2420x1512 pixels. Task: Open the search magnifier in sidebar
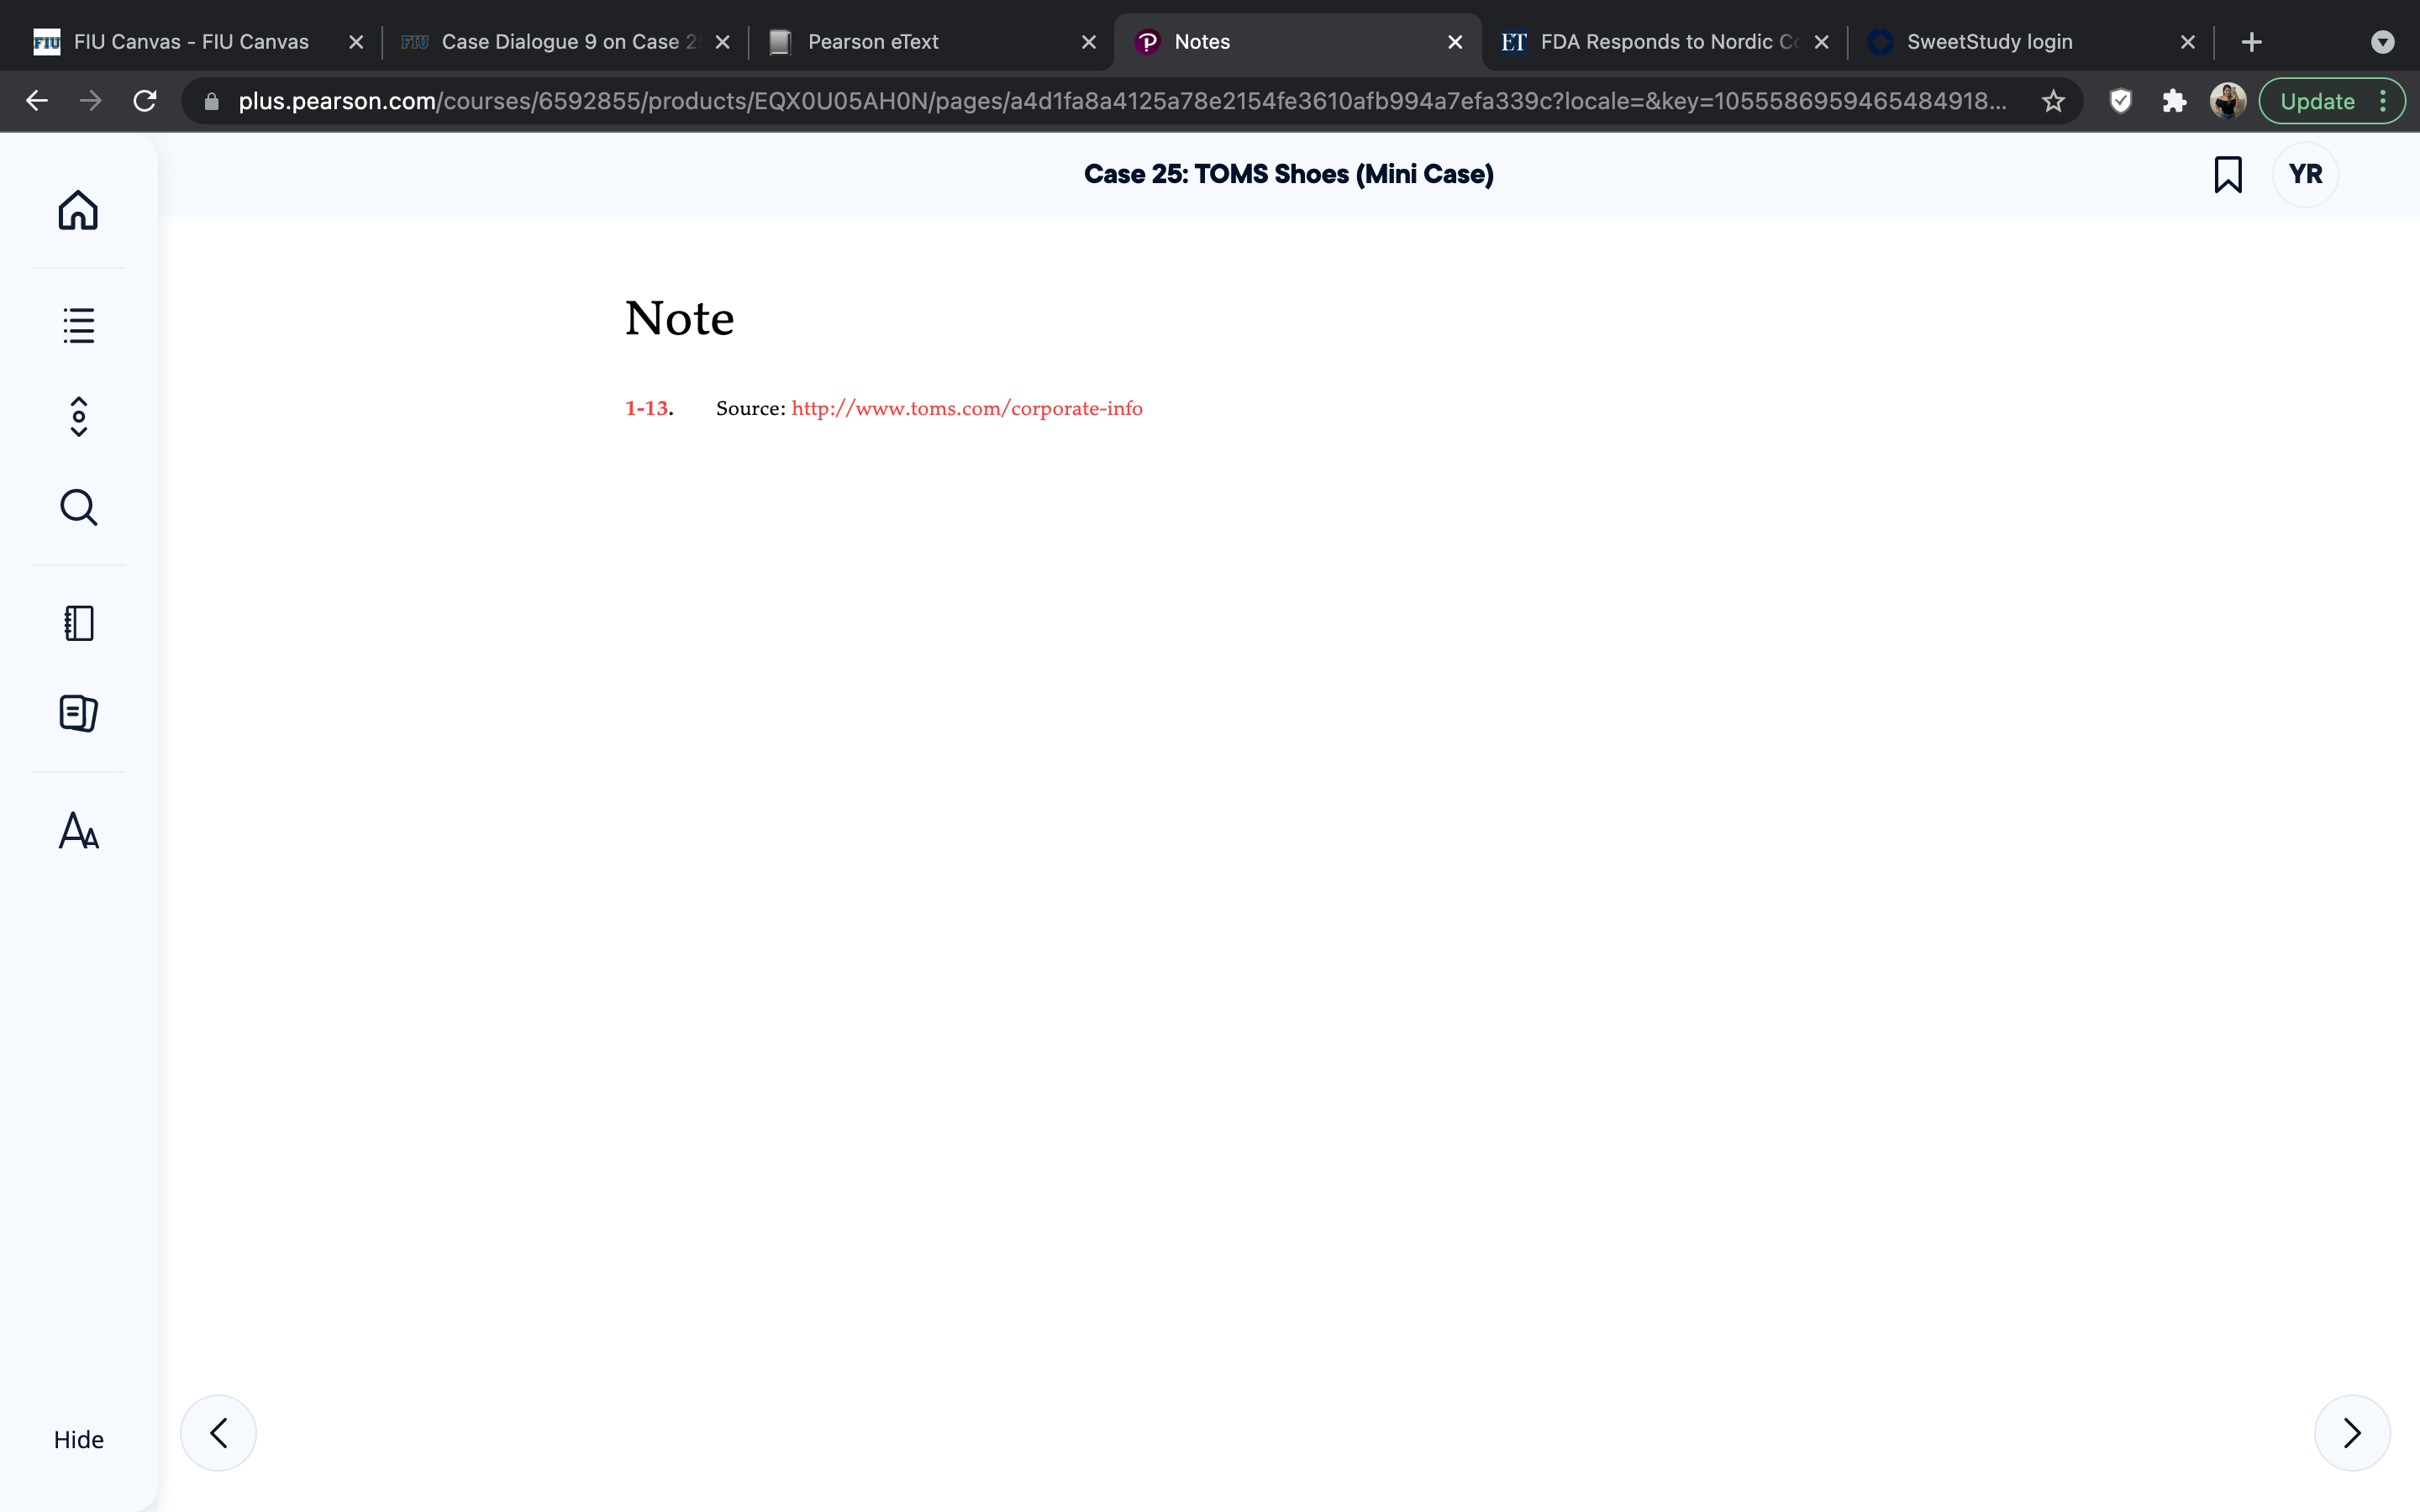click(78, 507)
